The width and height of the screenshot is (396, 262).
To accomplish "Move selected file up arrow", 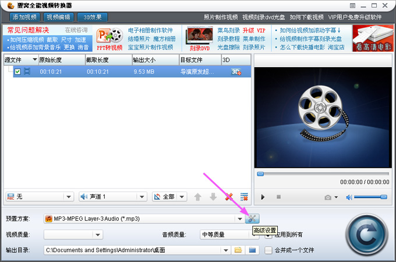I will click(x=198, y=197).
